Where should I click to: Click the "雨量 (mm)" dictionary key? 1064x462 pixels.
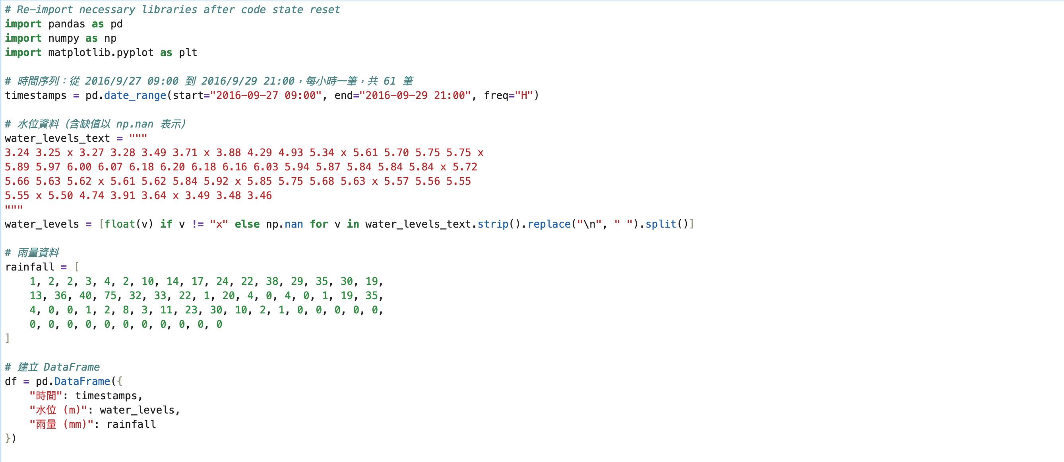61,424
